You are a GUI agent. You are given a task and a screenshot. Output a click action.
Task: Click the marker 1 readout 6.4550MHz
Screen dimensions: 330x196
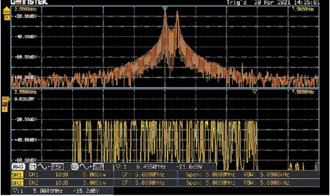point(164,167)
